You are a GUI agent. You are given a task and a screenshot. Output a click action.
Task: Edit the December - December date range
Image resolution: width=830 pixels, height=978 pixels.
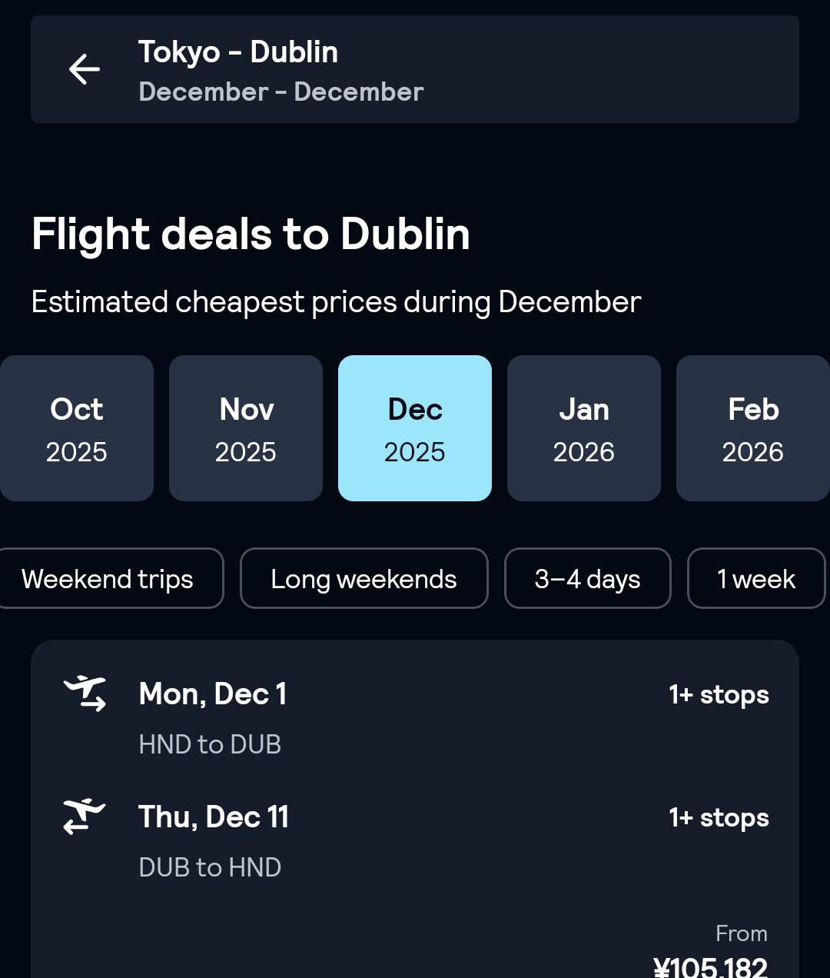click(x=281, y=92)
